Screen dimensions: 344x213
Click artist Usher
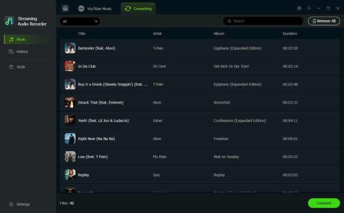pos(158,121)
